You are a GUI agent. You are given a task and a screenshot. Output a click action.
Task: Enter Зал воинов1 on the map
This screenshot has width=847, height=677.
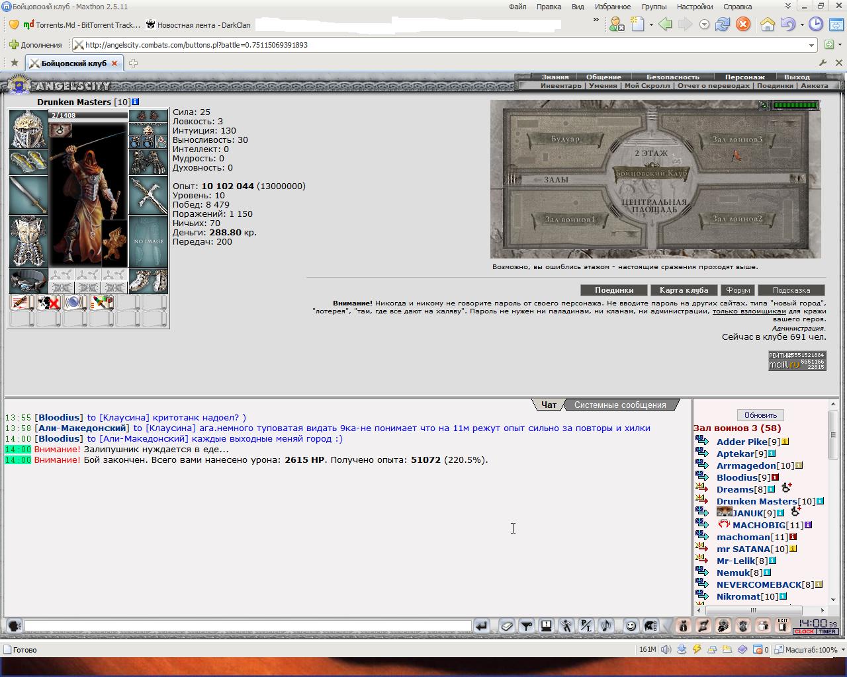point(570,219)
